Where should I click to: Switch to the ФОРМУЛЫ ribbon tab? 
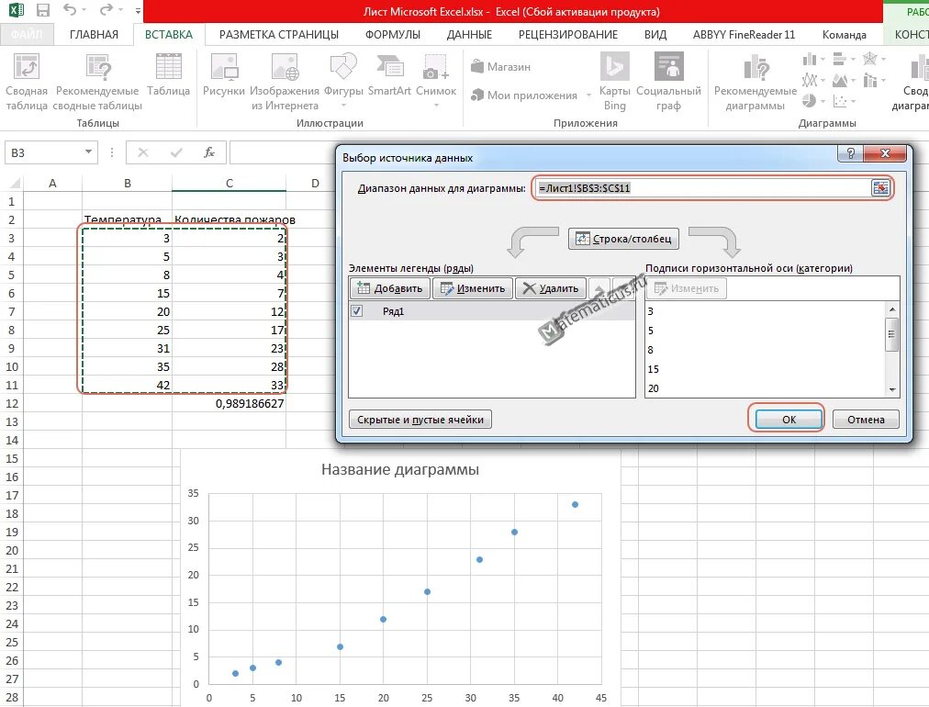(393, 34)
